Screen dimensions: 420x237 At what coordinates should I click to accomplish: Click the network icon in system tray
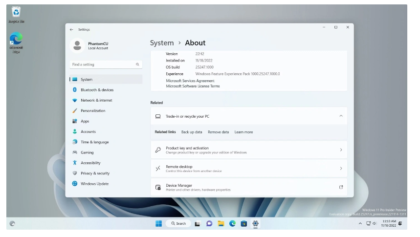point(369,224)
